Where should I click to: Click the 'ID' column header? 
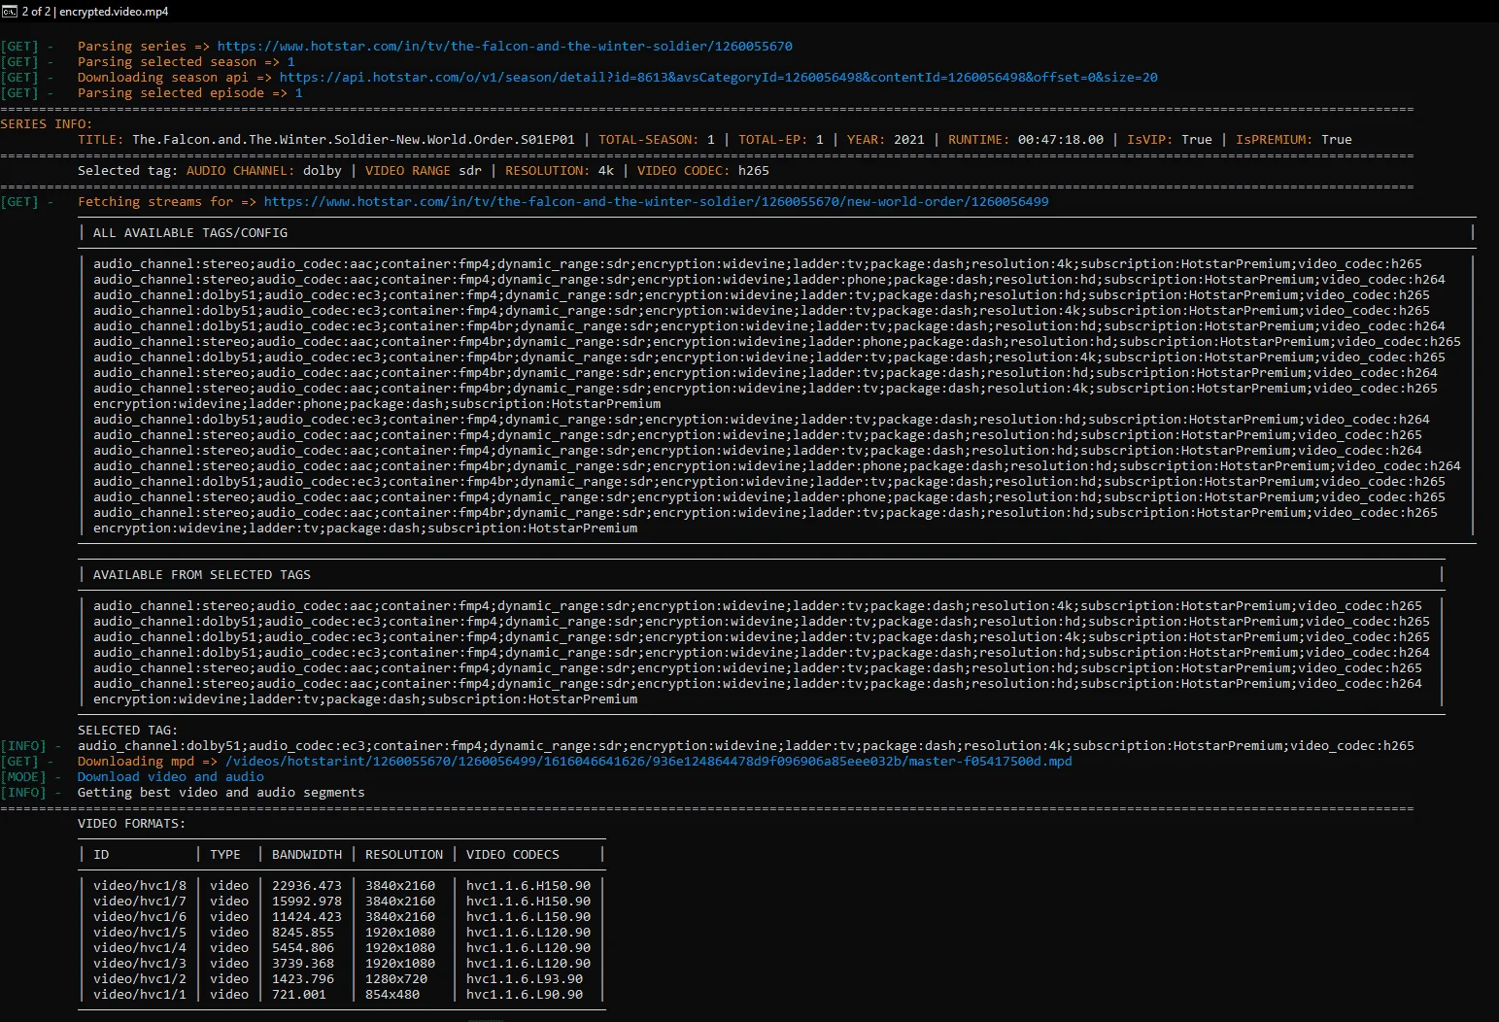[101, 855]
